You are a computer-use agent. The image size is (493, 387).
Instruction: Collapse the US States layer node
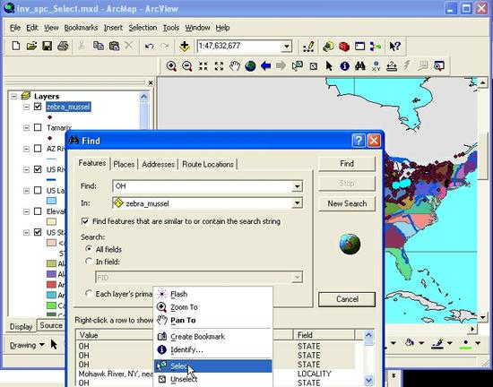coord(26,232)
